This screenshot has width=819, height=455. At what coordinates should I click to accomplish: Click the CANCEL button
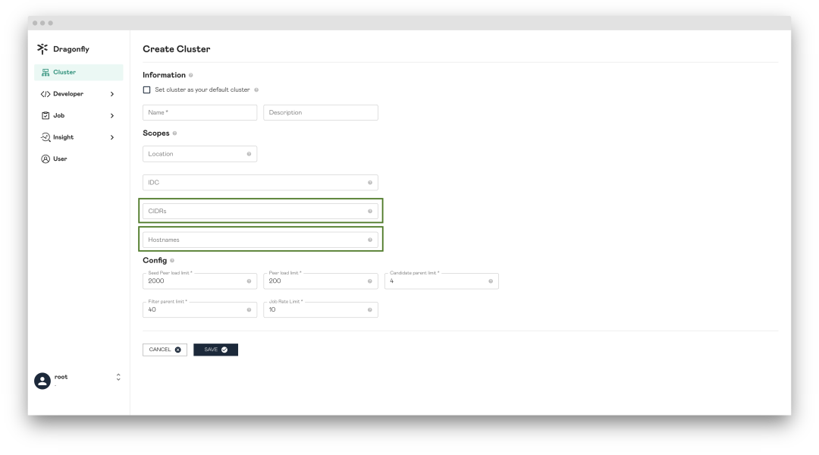[x=165, y=350]
